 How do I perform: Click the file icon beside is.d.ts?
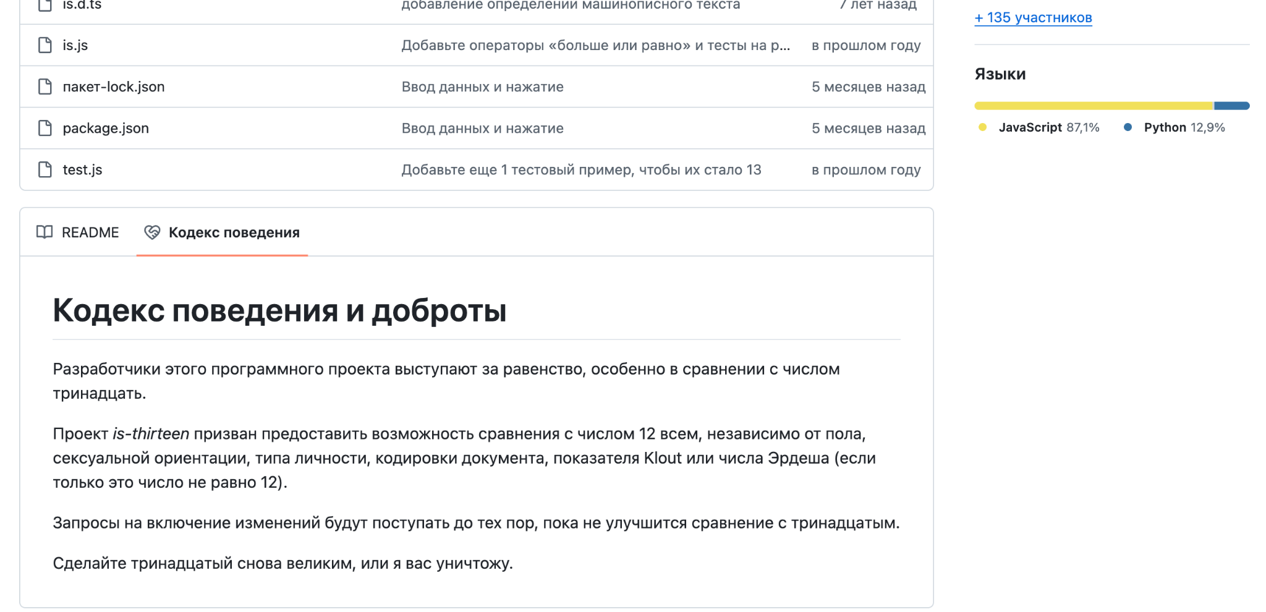(44, 4)
